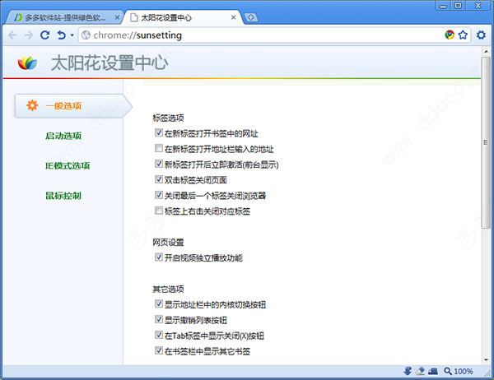494x380 pixels.
Task: Open the IE模式选项 section
Action: (68, 165)
